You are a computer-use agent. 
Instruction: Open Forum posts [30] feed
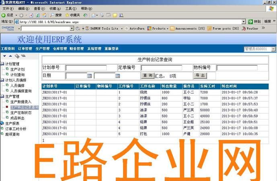click(x=223, y=29)
